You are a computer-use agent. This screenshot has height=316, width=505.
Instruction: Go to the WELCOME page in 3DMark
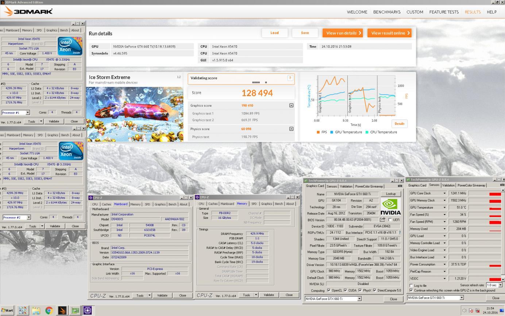coord(357,12)
